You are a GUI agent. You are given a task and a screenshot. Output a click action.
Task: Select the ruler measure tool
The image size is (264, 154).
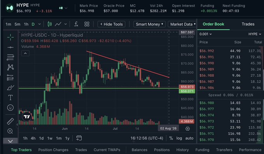pos(10,121)
